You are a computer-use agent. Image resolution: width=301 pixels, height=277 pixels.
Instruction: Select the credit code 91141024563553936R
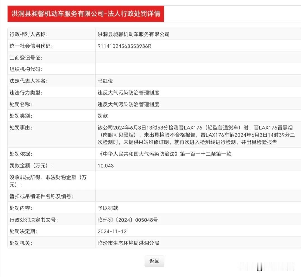pos(124,46)
